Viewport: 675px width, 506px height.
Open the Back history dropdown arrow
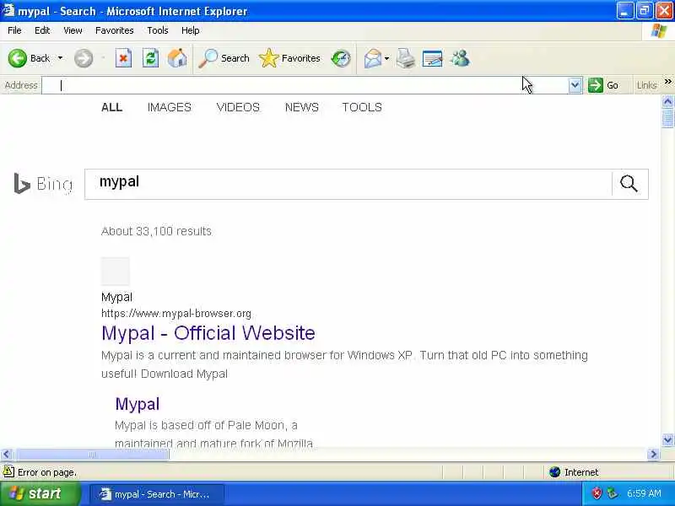click(x=60, y=58)
